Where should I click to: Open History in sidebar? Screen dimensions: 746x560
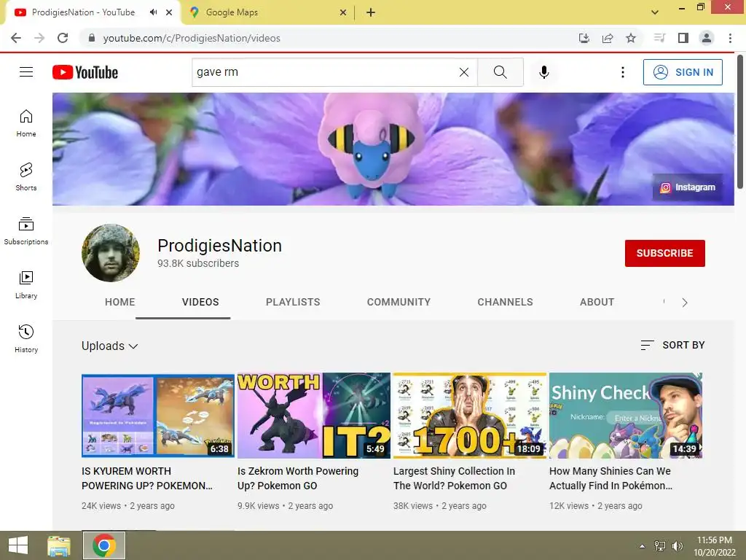(26, 338)
